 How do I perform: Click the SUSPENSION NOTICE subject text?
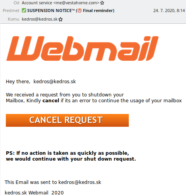pyautogui.click(x=51, y=10)
